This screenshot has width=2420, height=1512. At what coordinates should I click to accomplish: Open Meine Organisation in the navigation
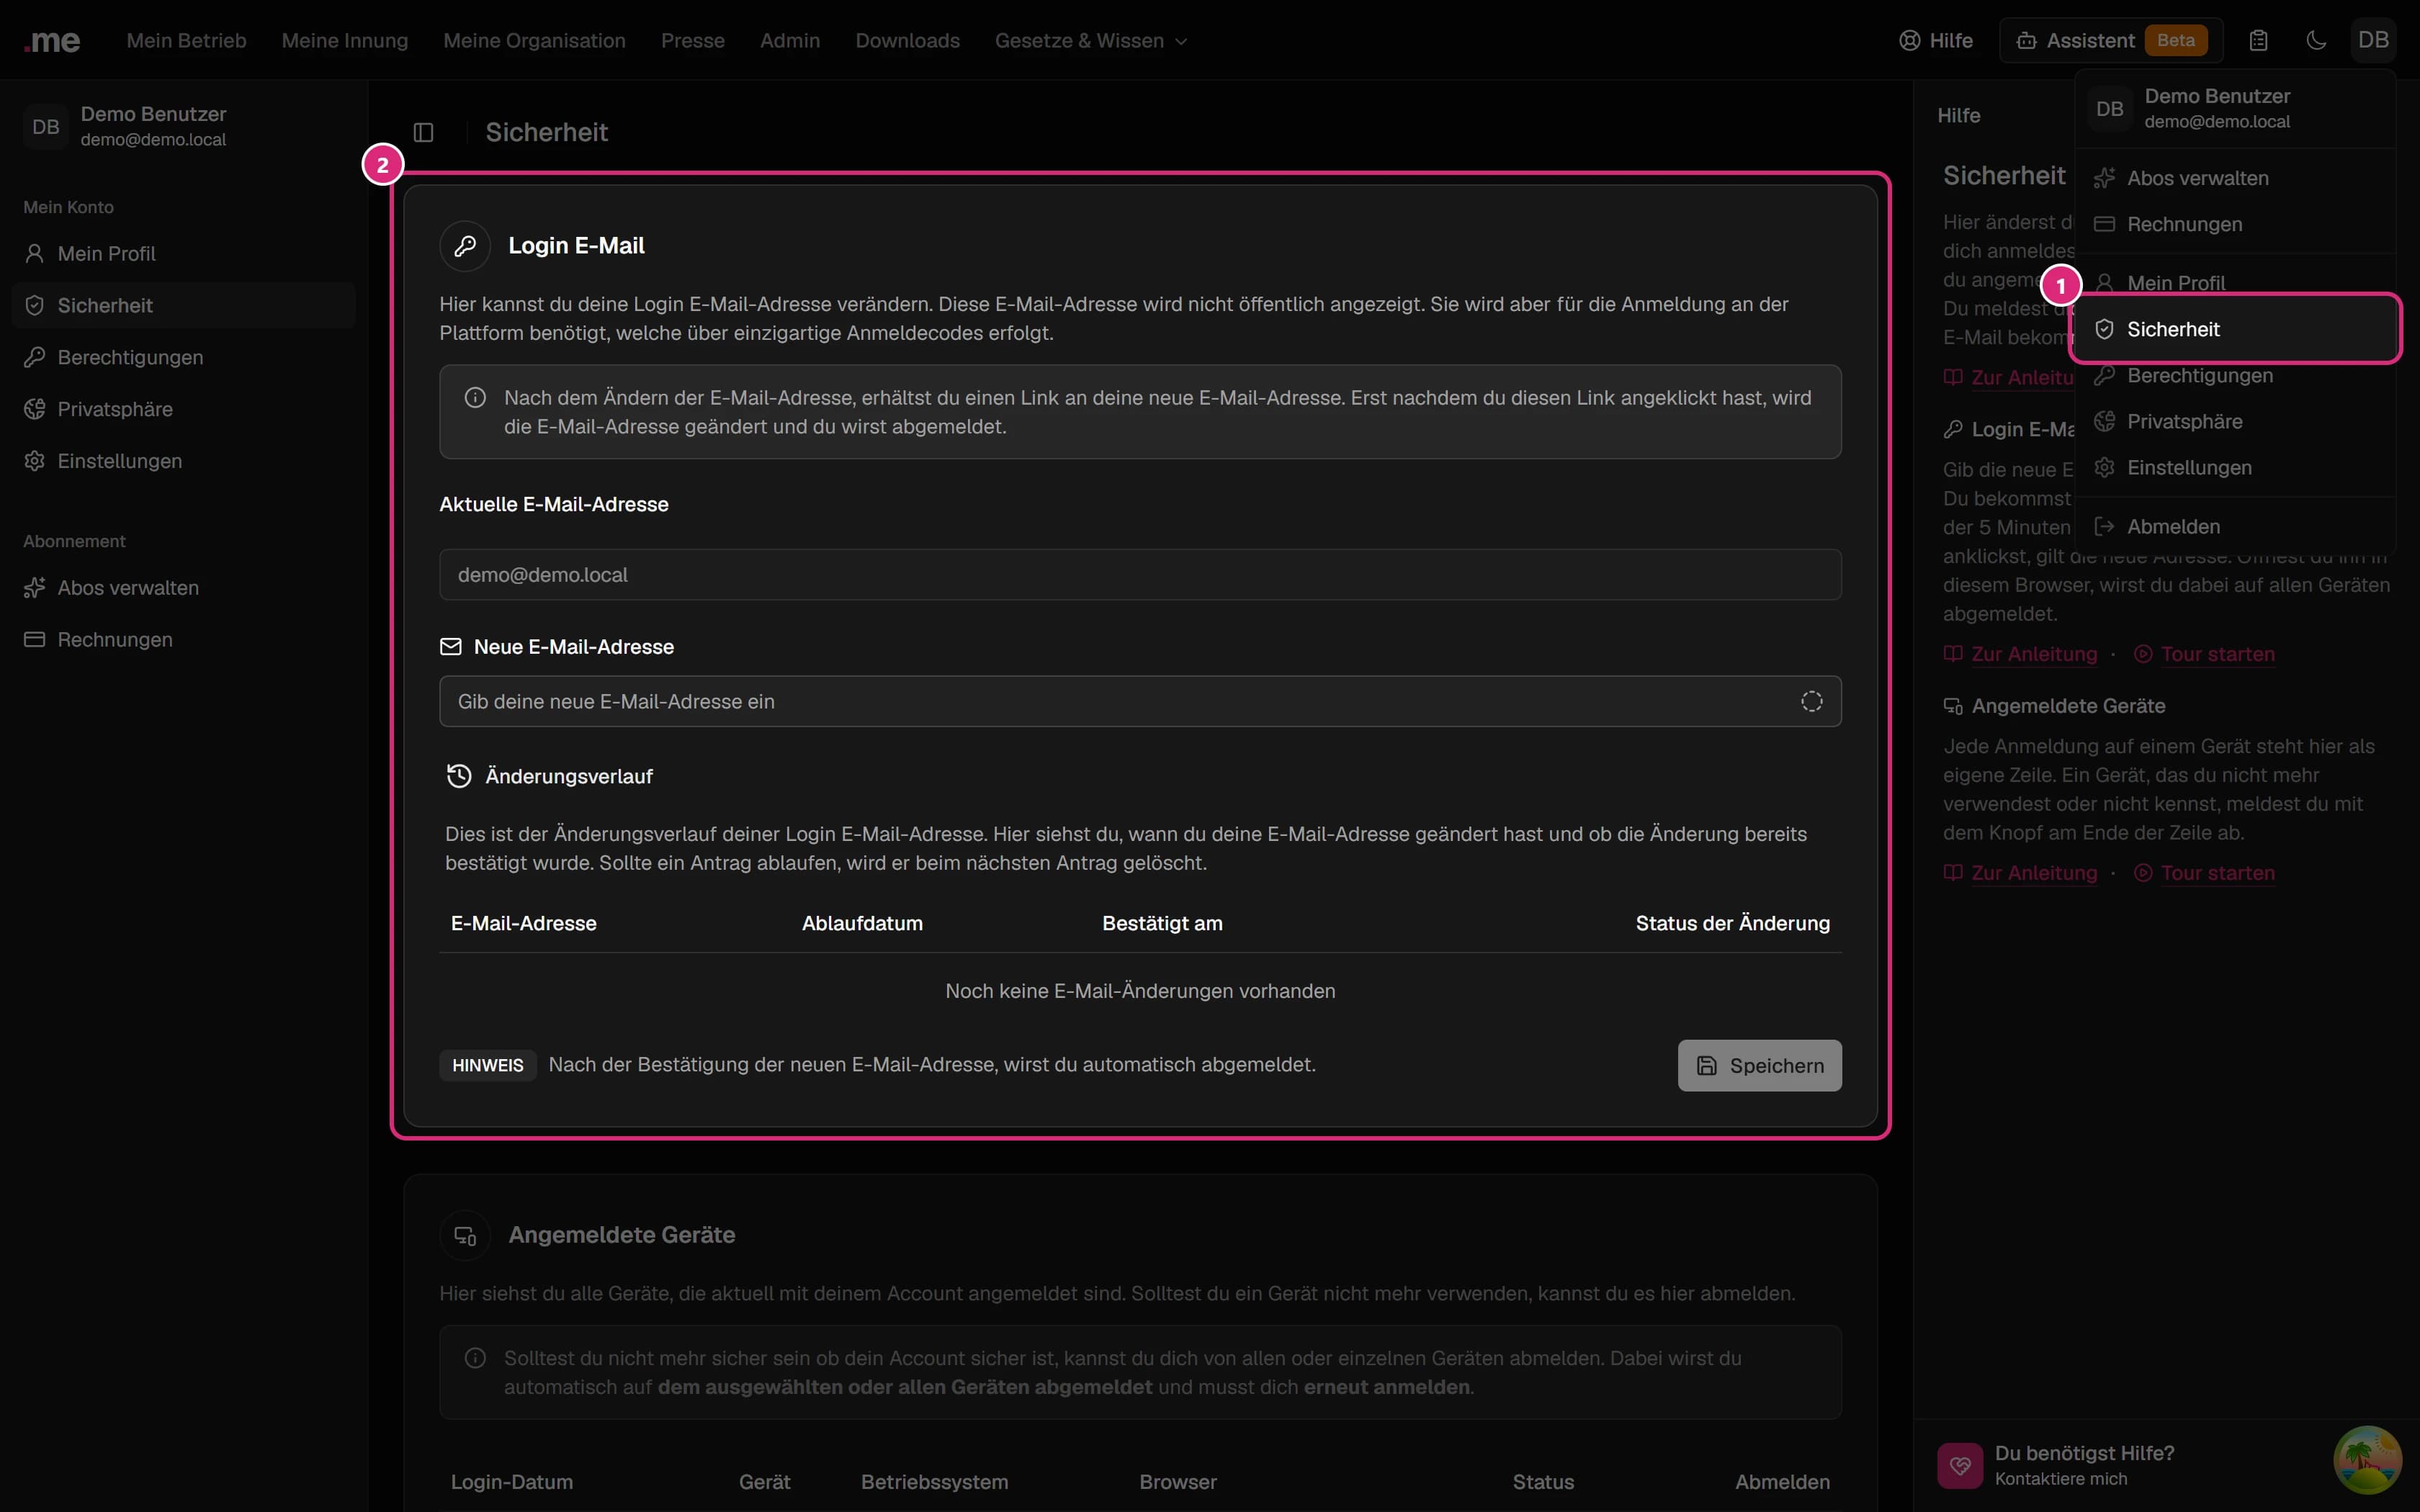click(x=534, y=41)
